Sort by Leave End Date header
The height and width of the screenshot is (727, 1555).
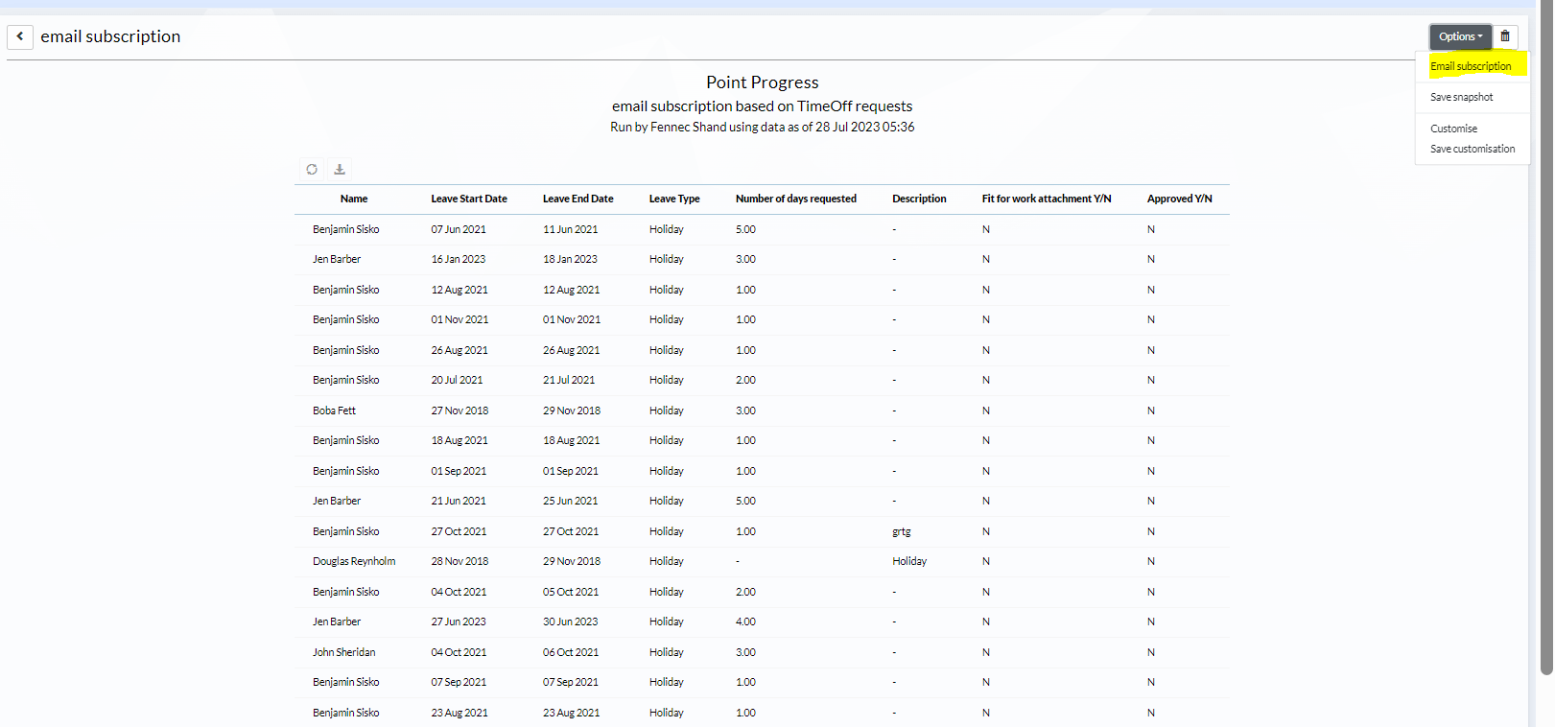(577, 199)
